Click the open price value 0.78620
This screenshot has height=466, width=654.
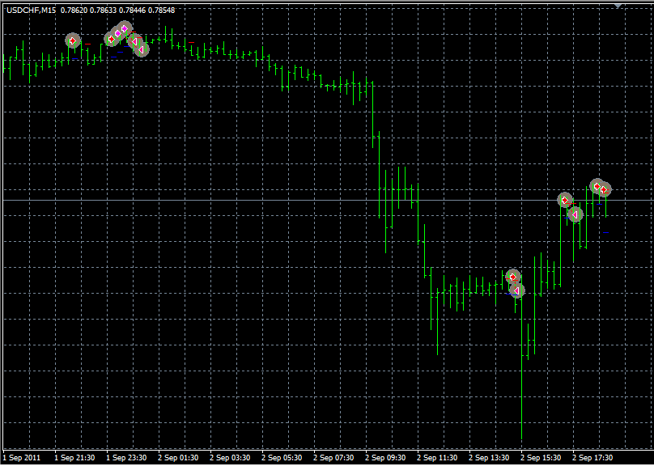point(74,10)
